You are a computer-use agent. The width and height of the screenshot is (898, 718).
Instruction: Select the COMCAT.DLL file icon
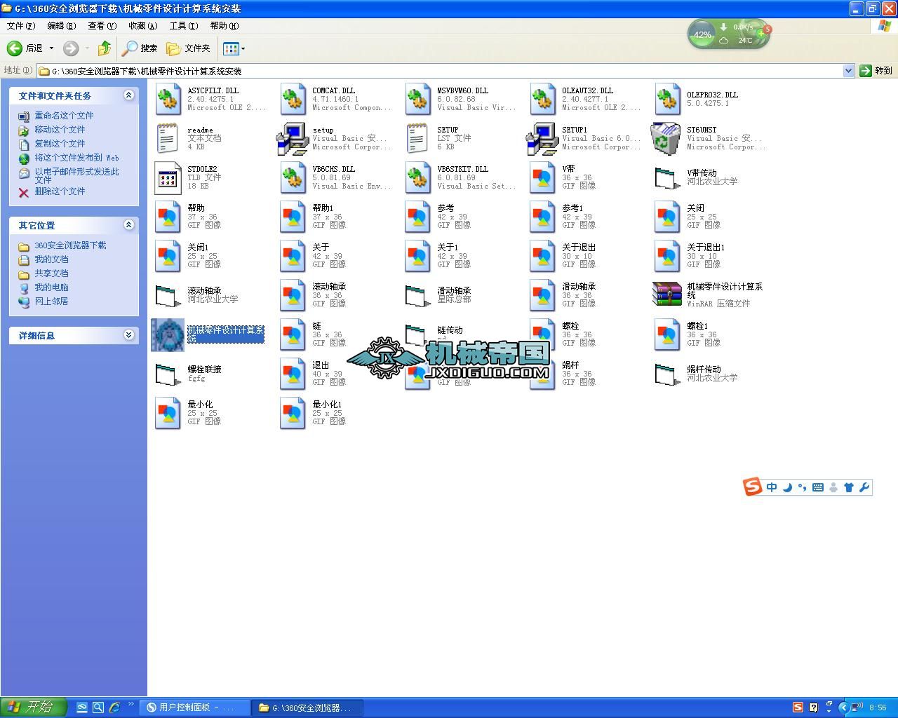(293, 99)
